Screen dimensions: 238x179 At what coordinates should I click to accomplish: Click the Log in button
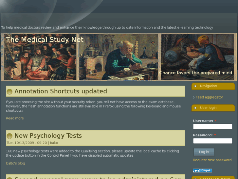click(204, 152)
